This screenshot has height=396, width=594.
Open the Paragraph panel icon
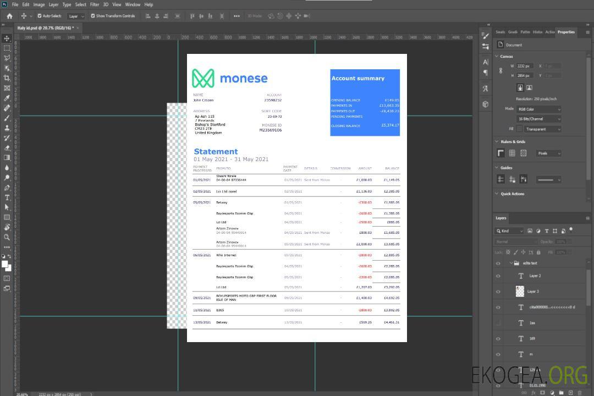coord(486,73)
